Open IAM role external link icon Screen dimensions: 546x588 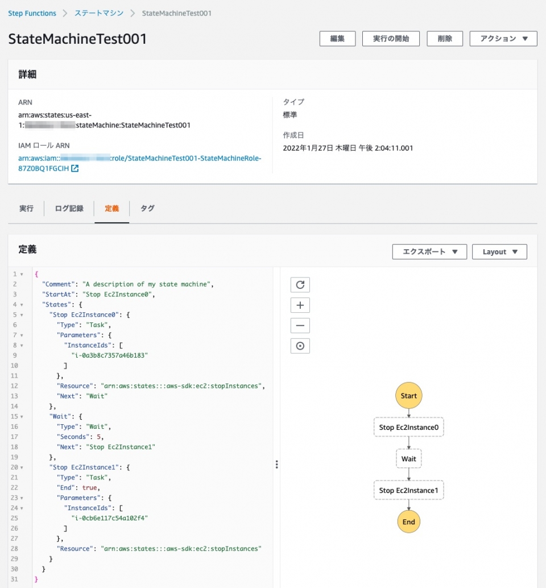click(75, 168)
